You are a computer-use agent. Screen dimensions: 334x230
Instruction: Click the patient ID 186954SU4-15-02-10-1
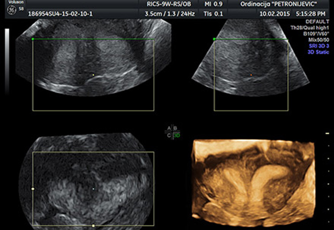click(60, 14)
